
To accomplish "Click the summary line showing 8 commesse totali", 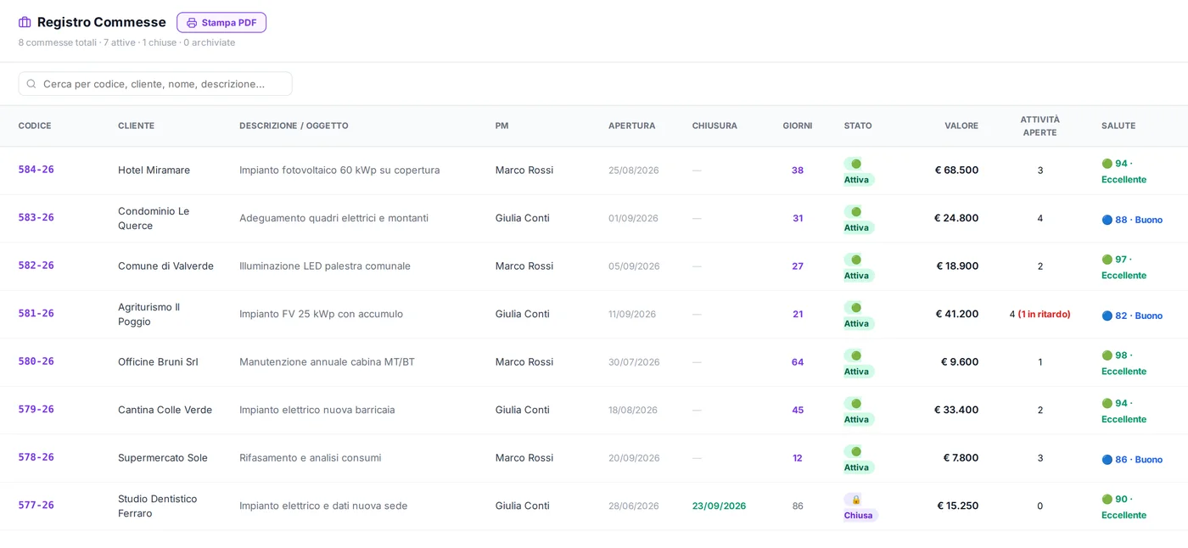I will point(126,42).
